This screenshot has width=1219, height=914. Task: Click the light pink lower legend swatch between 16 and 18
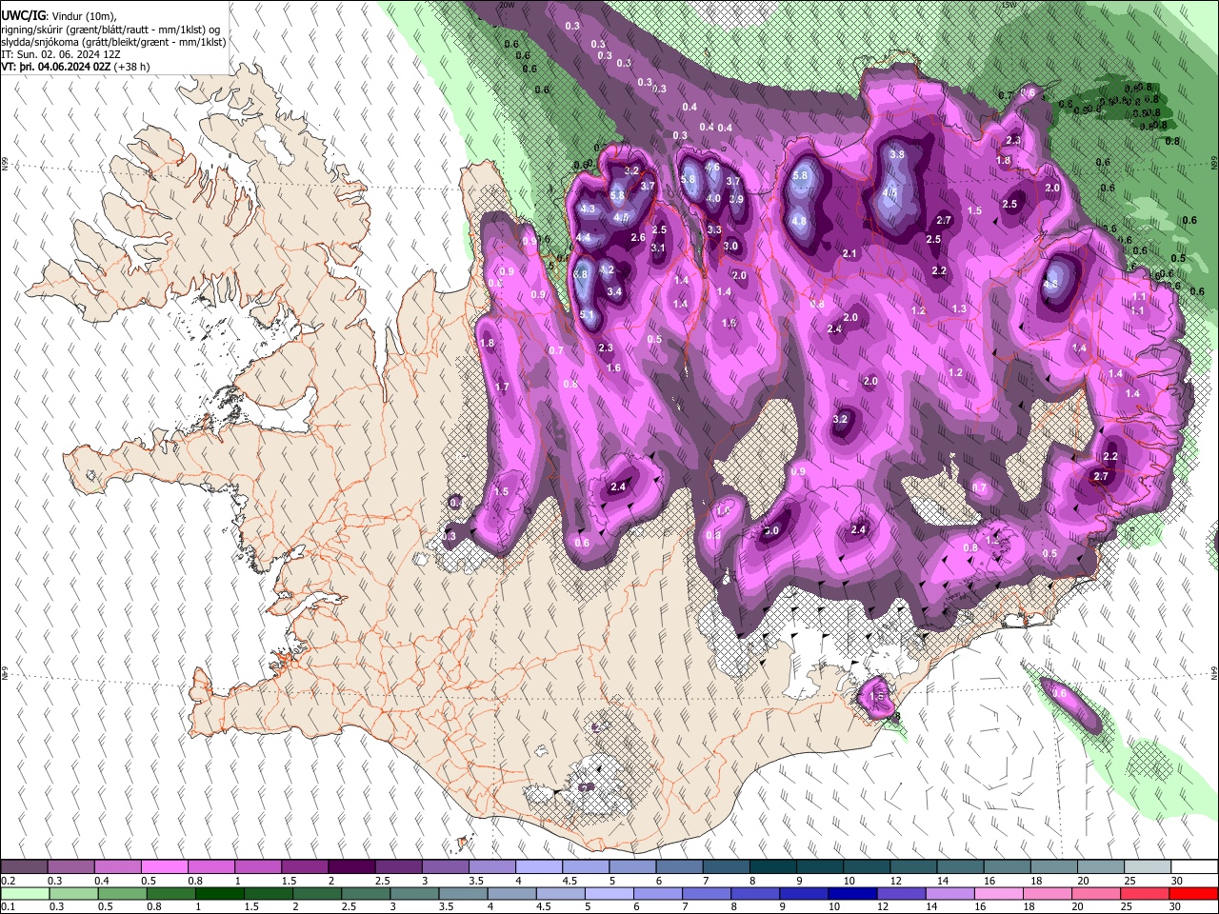pos(998,893)
